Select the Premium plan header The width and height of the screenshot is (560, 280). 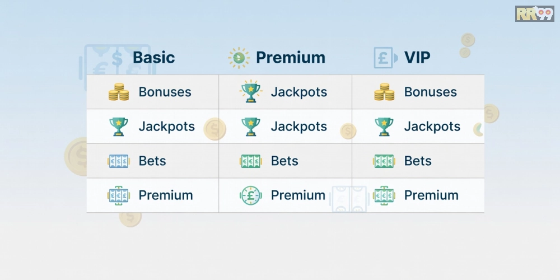pos(290,58)
